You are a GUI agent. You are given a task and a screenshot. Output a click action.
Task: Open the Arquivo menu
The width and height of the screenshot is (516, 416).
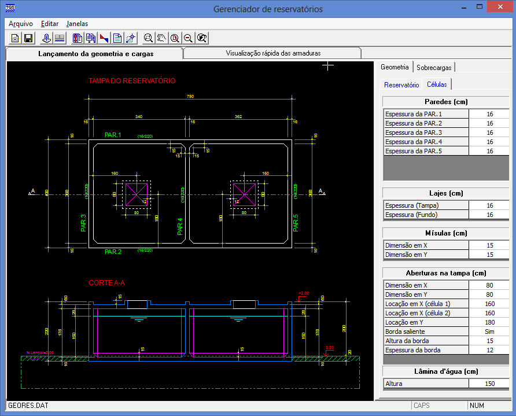pyautogui.click(x=21, y=24)
